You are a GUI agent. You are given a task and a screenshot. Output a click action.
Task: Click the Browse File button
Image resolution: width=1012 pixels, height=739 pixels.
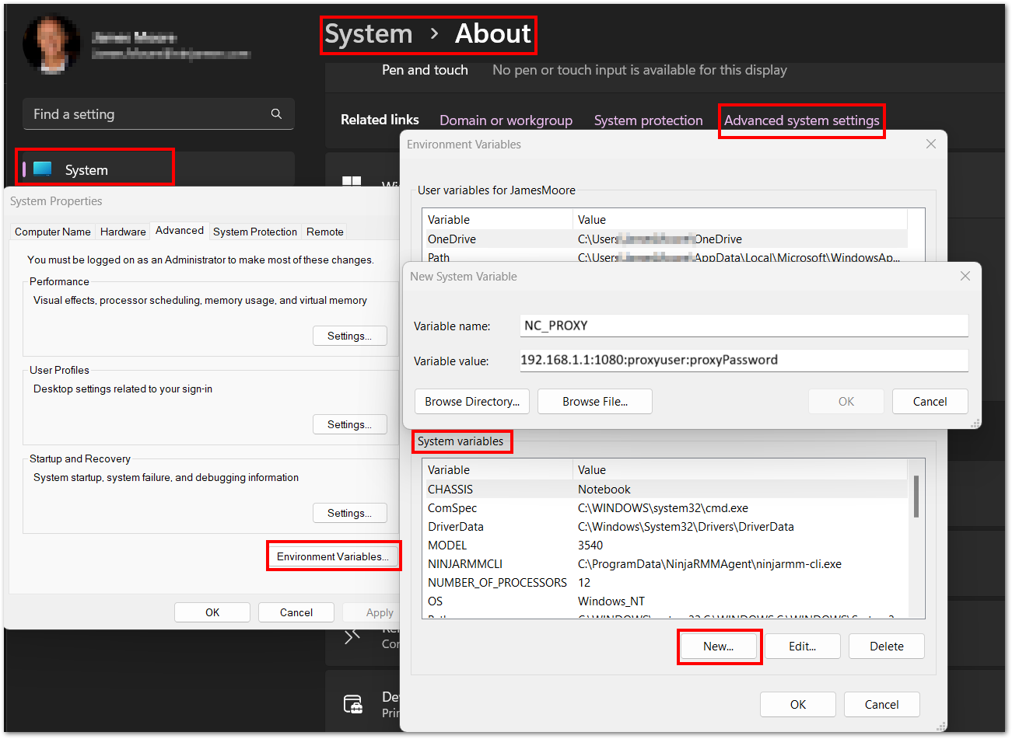[x=594, y=401]
